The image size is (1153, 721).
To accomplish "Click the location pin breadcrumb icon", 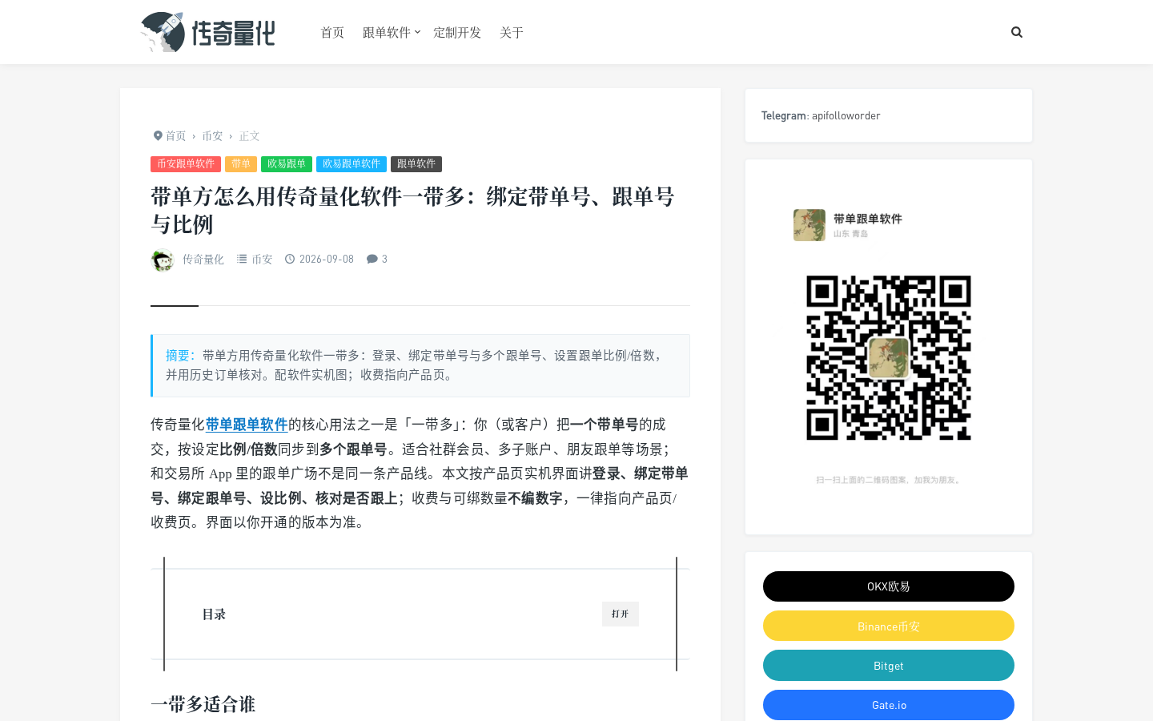I will coord(158,136).
